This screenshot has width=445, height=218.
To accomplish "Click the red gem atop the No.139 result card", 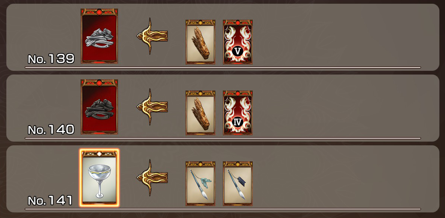I will (x=99, y=12).
